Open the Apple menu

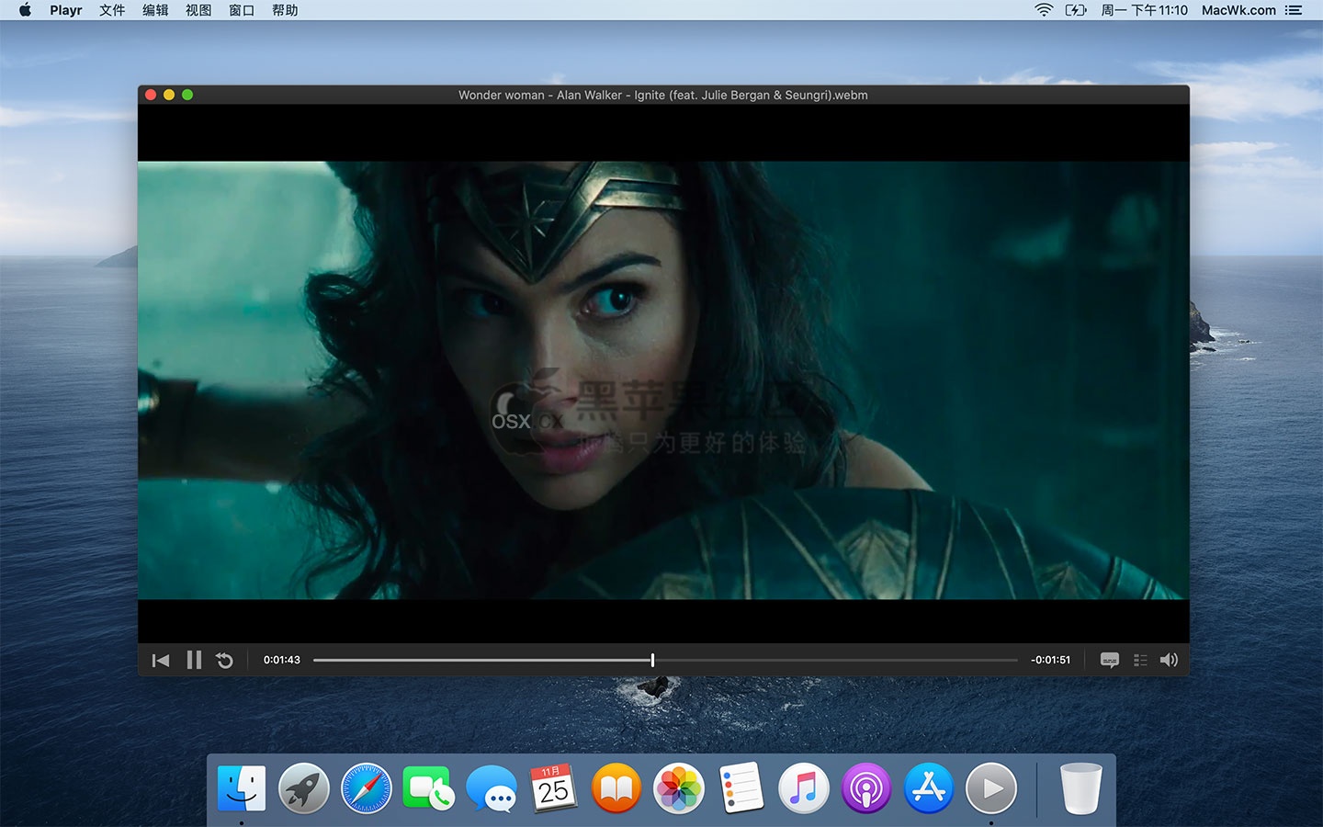26,10
